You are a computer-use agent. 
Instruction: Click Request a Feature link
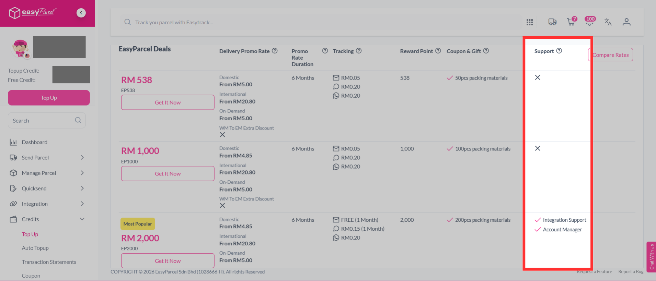click(594, 272)
